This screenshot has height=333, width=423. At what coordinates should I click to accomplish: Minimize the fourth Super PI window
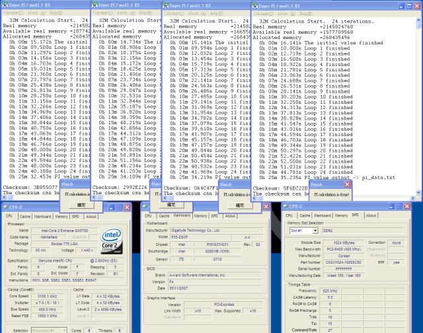(x=401, y=6)
